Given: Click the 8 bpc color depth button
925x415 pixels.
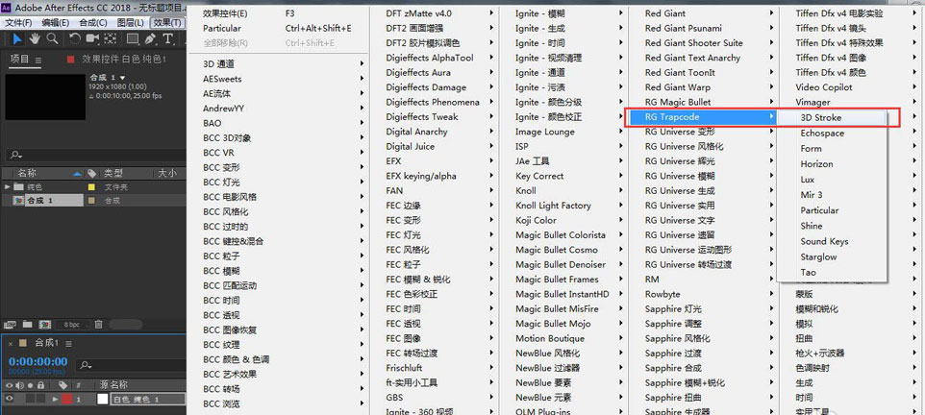Looking at the screenshot, I should [71, 325].
